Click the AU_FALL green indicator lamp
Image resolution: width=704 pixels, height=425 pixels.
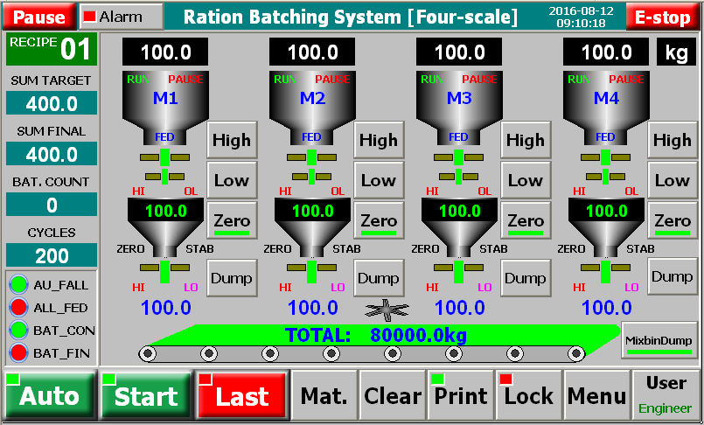point(20,285)
